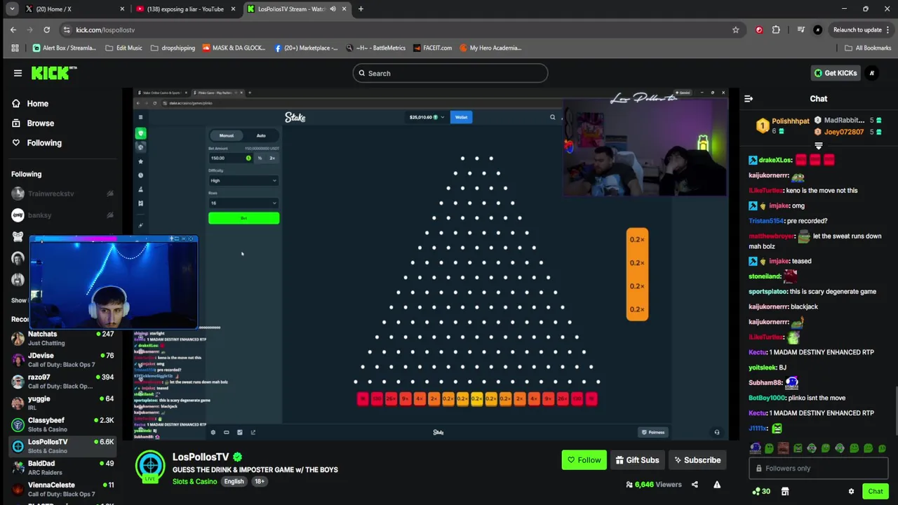This screenshot has height=505, width=898.
Task: Open FACEIT.com bookmark
Action: click(x=432, y=48)
